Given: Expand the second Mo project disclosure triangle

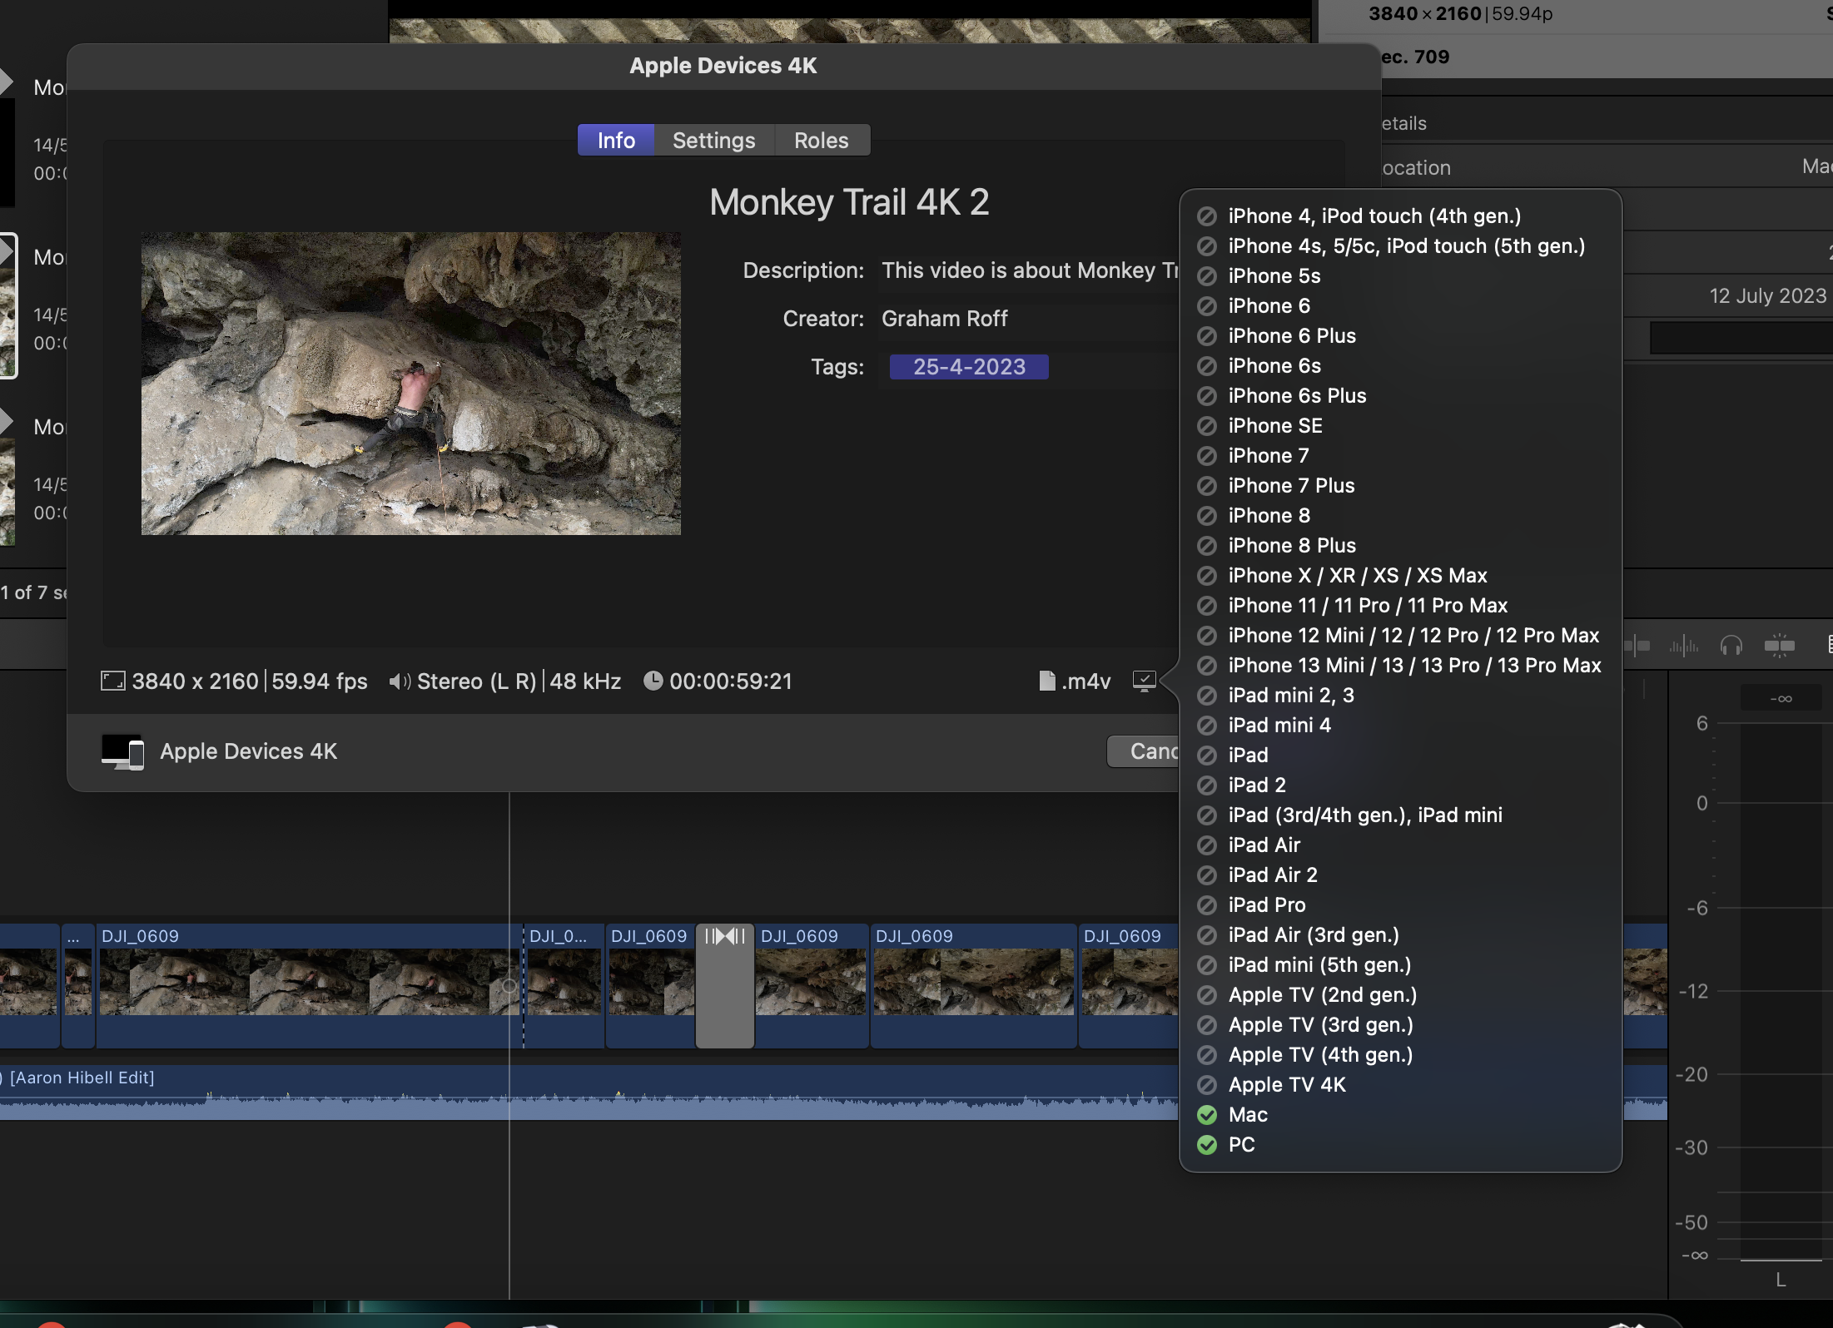Looking at the screenshot, I should 6,251.
